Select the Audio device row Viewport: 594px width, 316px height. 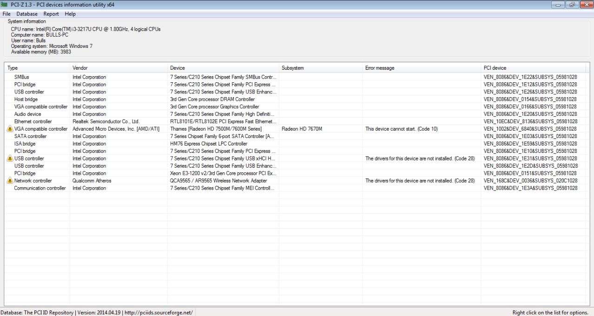[x=295, y=114]
